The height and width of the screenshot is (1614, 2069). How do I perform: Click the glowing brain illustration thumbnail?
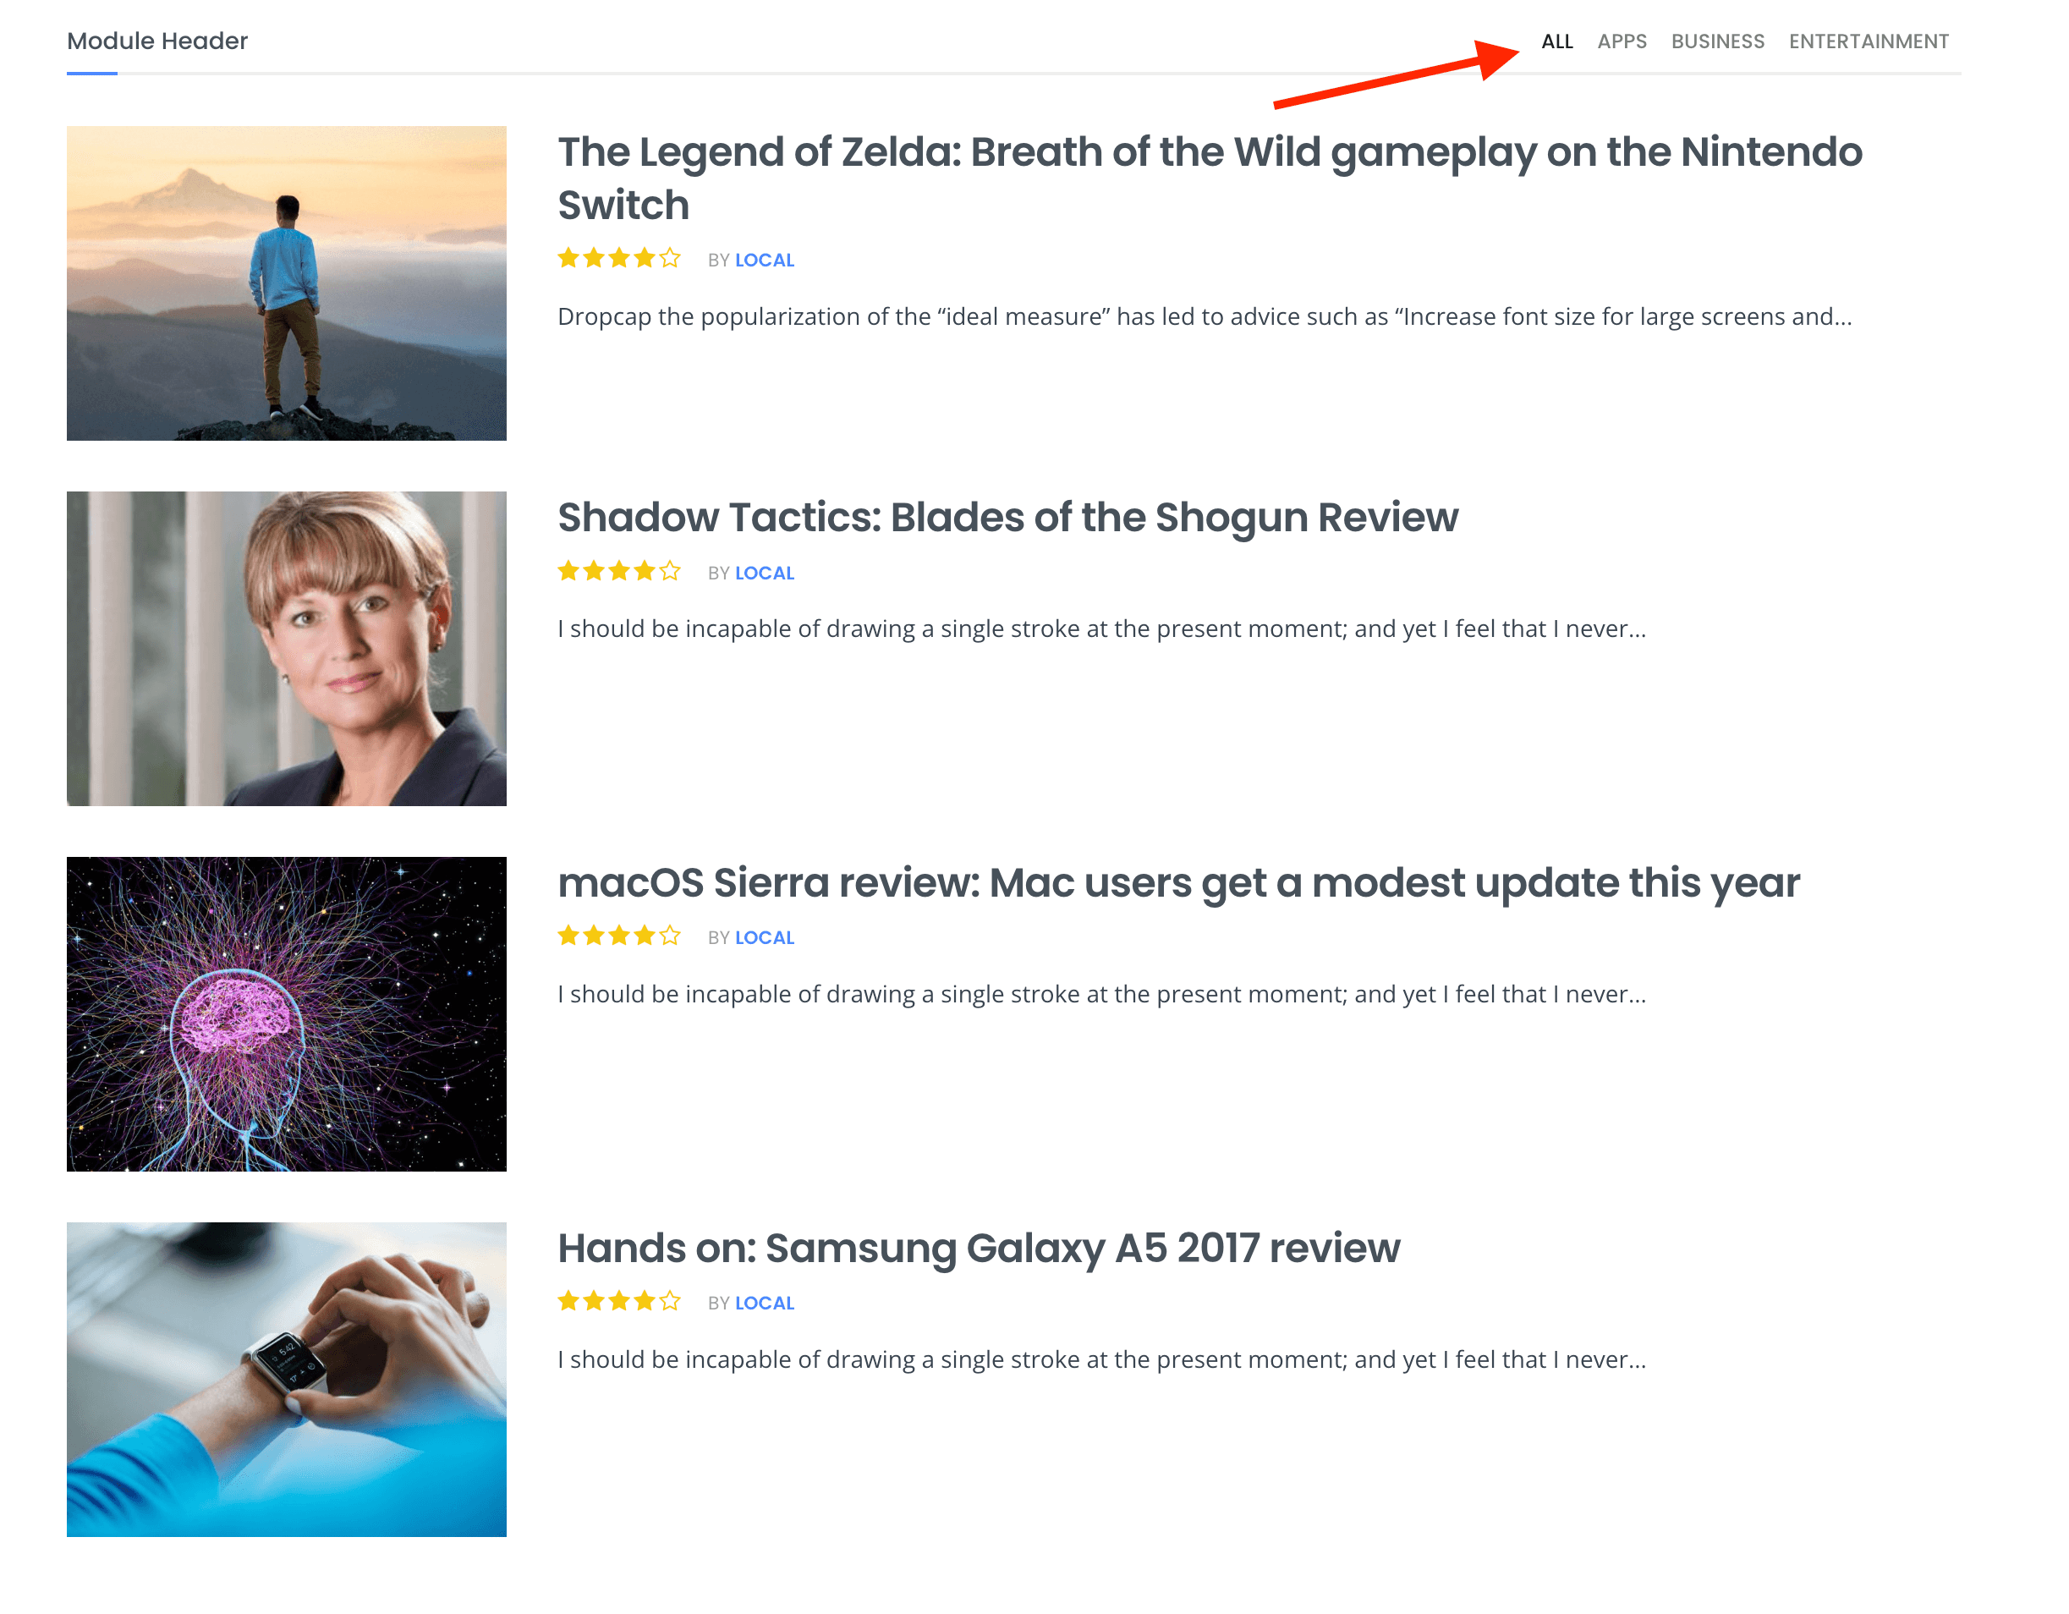click(x=286, y=1013)
